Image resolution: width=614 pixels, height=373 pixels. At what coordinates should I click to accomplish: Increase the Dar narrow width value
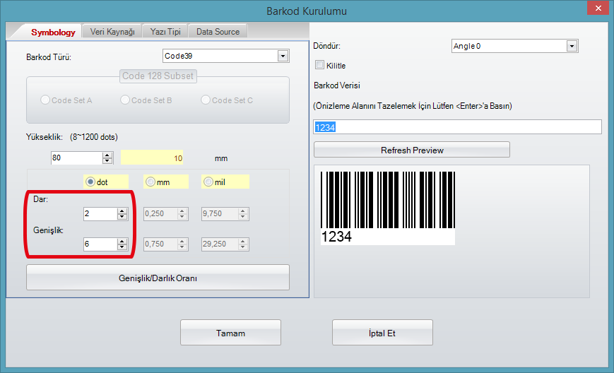[x=122, y=211]
